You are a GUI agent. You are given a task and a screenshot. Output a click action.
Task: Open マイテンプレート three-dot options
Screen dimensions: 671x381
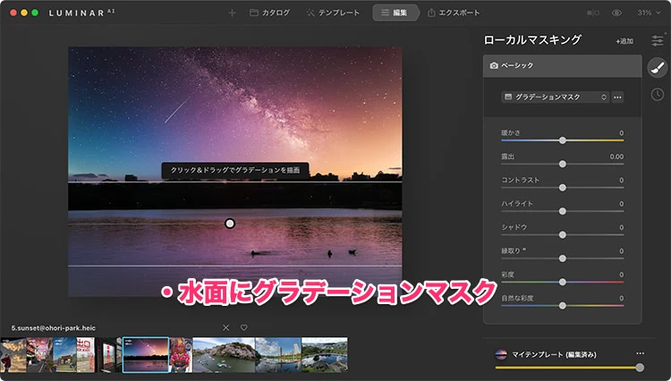click(639, 354)
